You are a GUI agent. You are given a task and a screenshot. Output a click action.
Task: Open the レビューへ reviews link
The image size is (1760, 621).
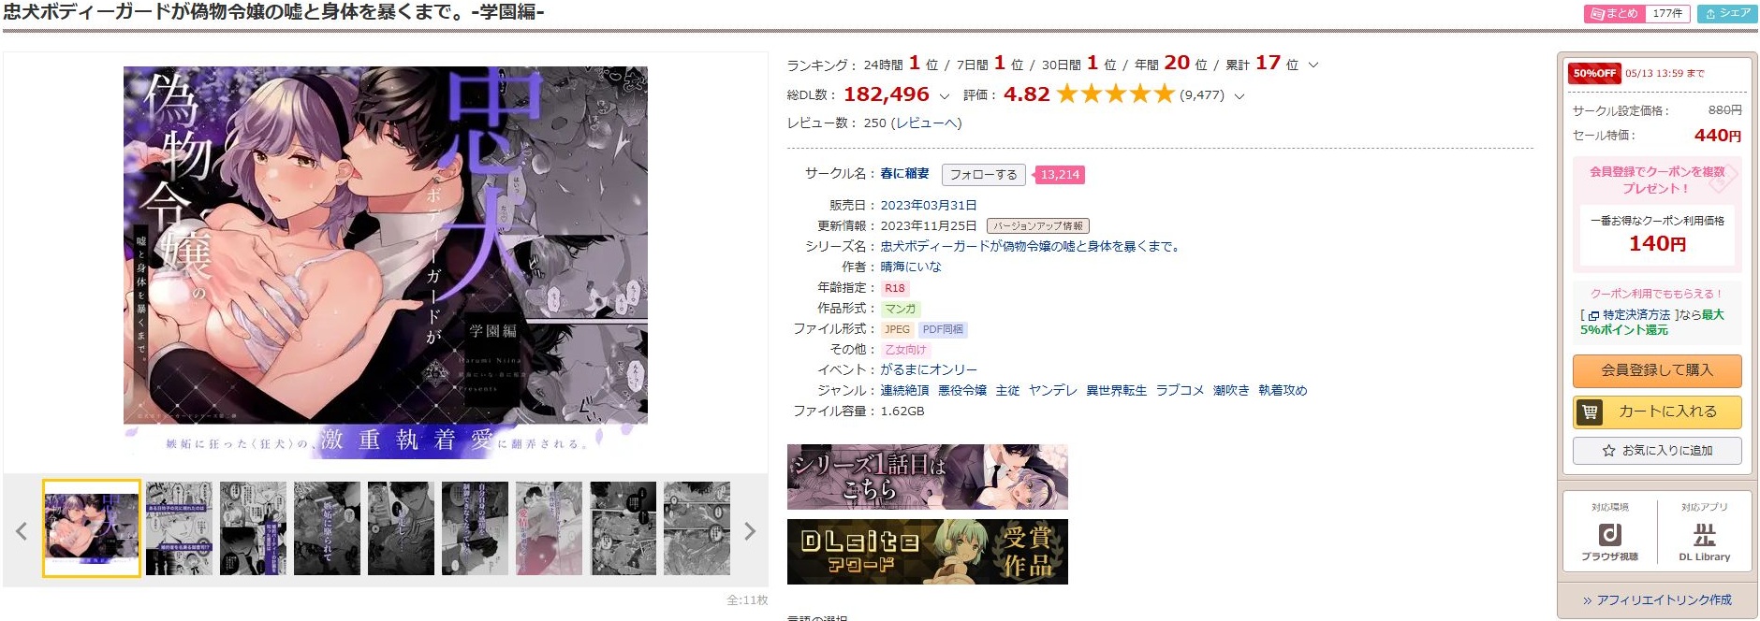point(927,123)
